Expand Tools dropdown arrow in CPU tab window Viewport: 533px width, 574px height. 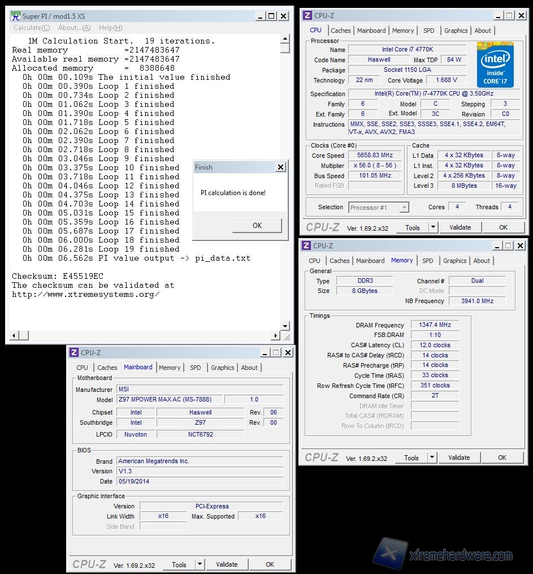click(x=433, y=227)
